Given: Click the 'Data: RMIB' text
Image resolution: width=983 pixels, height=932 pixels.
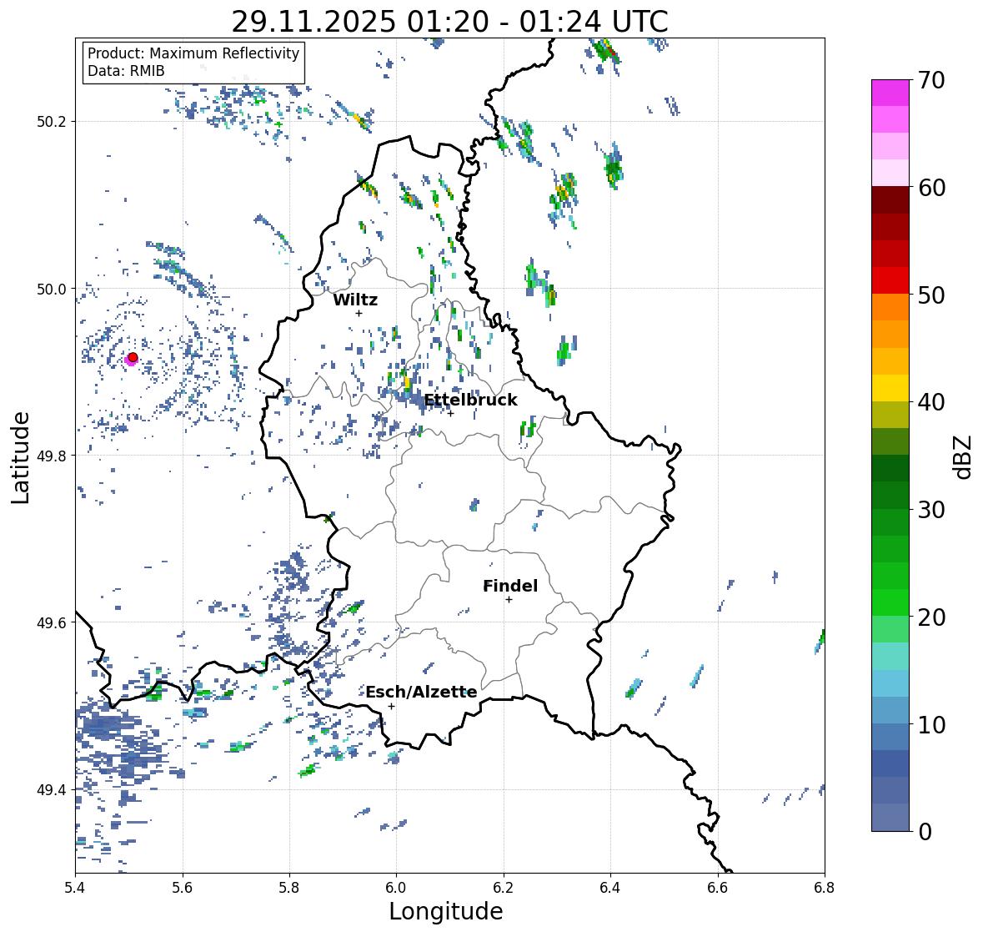Looking at the screenshot, I should pos(126,71).
